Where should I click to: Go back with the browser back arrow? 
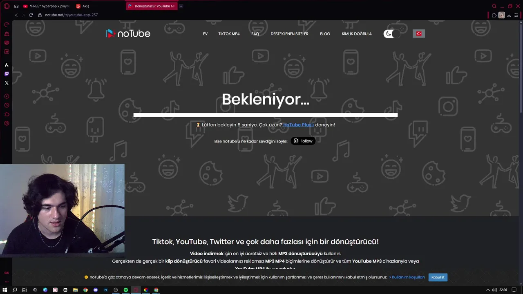tap(16, 15)
